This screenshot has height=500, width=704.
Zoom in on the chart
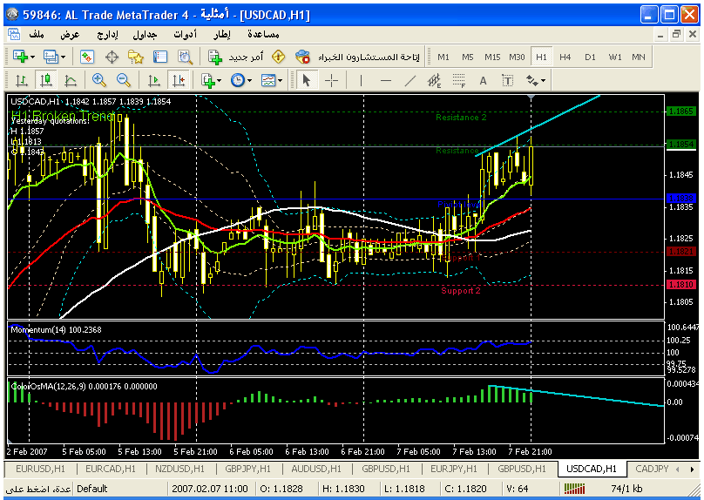tap(98, 80)
